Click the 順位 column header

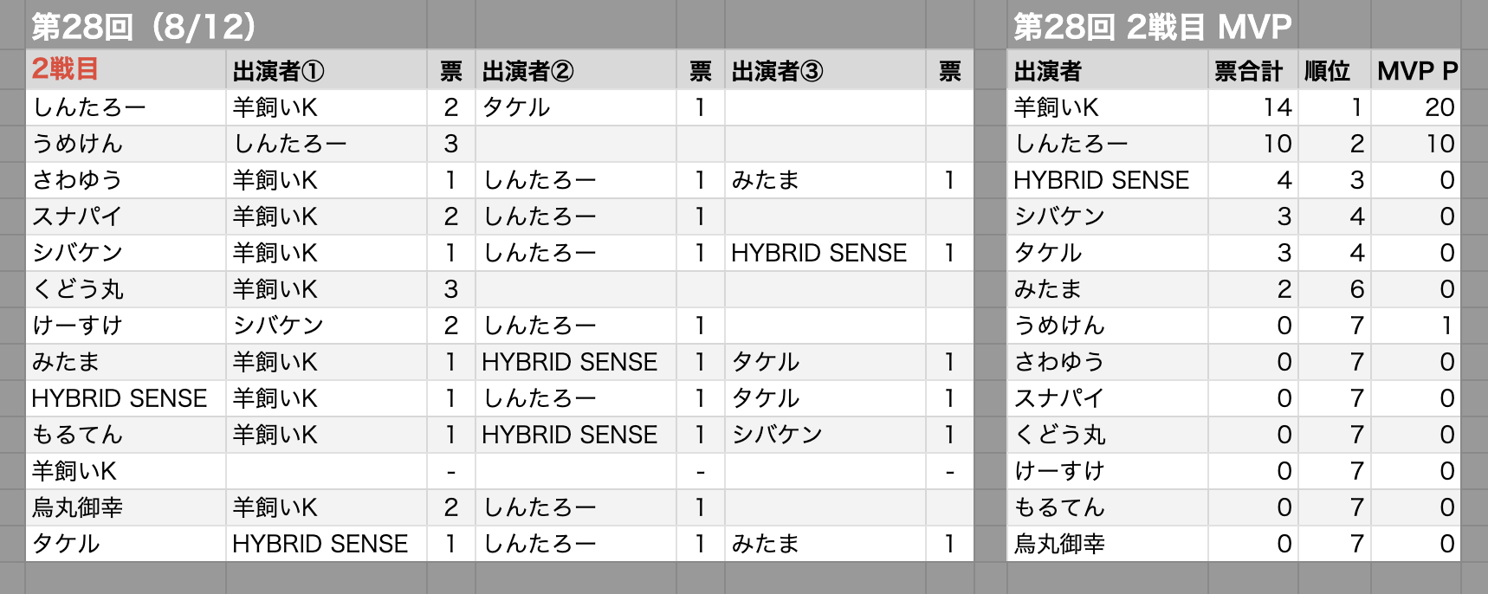pyautogui.click(x=1334, y=70)
